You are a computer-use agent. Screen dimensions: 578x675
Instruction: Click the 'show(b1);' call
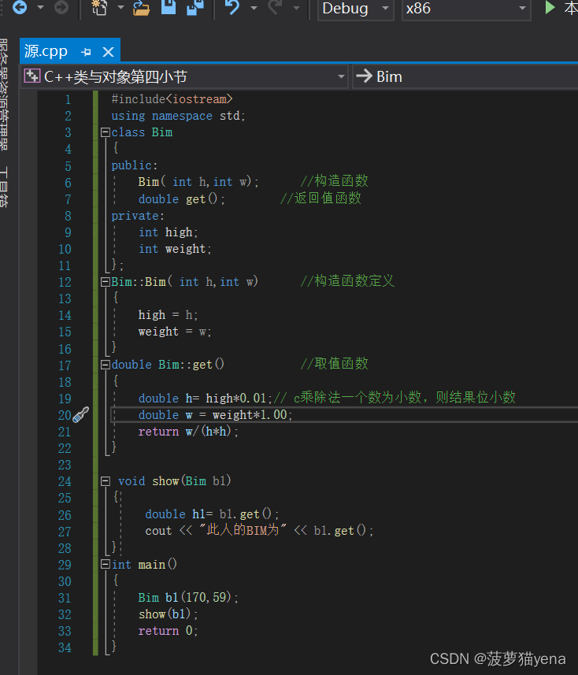(x=169, y=614)
